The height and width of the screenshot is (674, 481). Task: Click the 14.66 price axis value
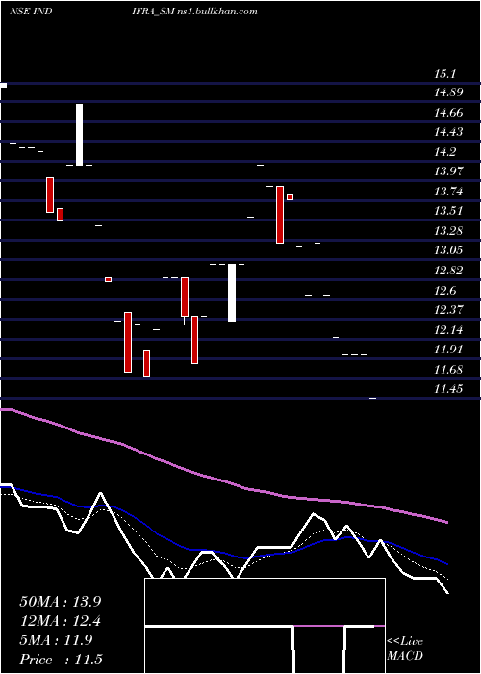(x=448, y=113)
